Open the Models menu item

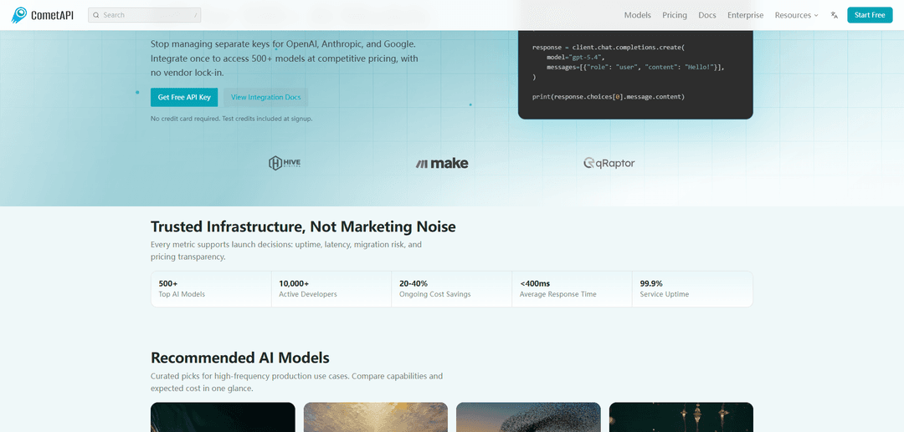637,15
